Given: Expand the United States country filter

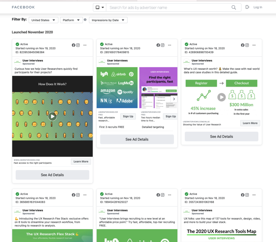Looking at the screenshot, I should (x=43, y=20).
